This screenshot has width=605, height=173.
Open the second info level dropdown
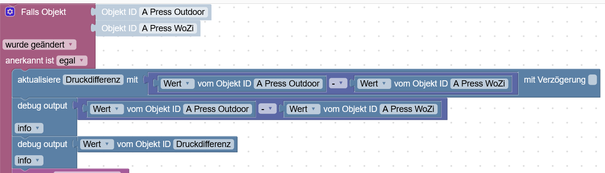tap(29, 160)
